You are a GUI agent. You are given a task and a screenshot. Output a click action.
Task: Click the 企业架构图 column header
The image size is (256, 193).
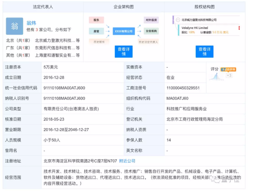tap(124, 7)
